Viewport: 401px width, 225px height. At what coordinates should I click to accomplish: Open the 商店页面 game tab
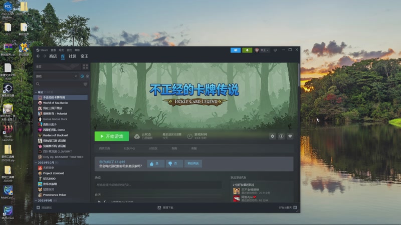[x=105, y=148]
